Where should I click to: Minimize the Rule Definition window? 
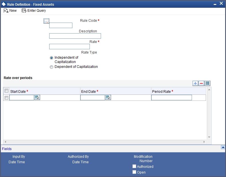(215, 4)
